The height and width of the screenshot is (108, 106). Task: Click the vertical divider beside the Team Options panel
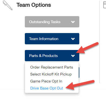[x=100, y=42]
